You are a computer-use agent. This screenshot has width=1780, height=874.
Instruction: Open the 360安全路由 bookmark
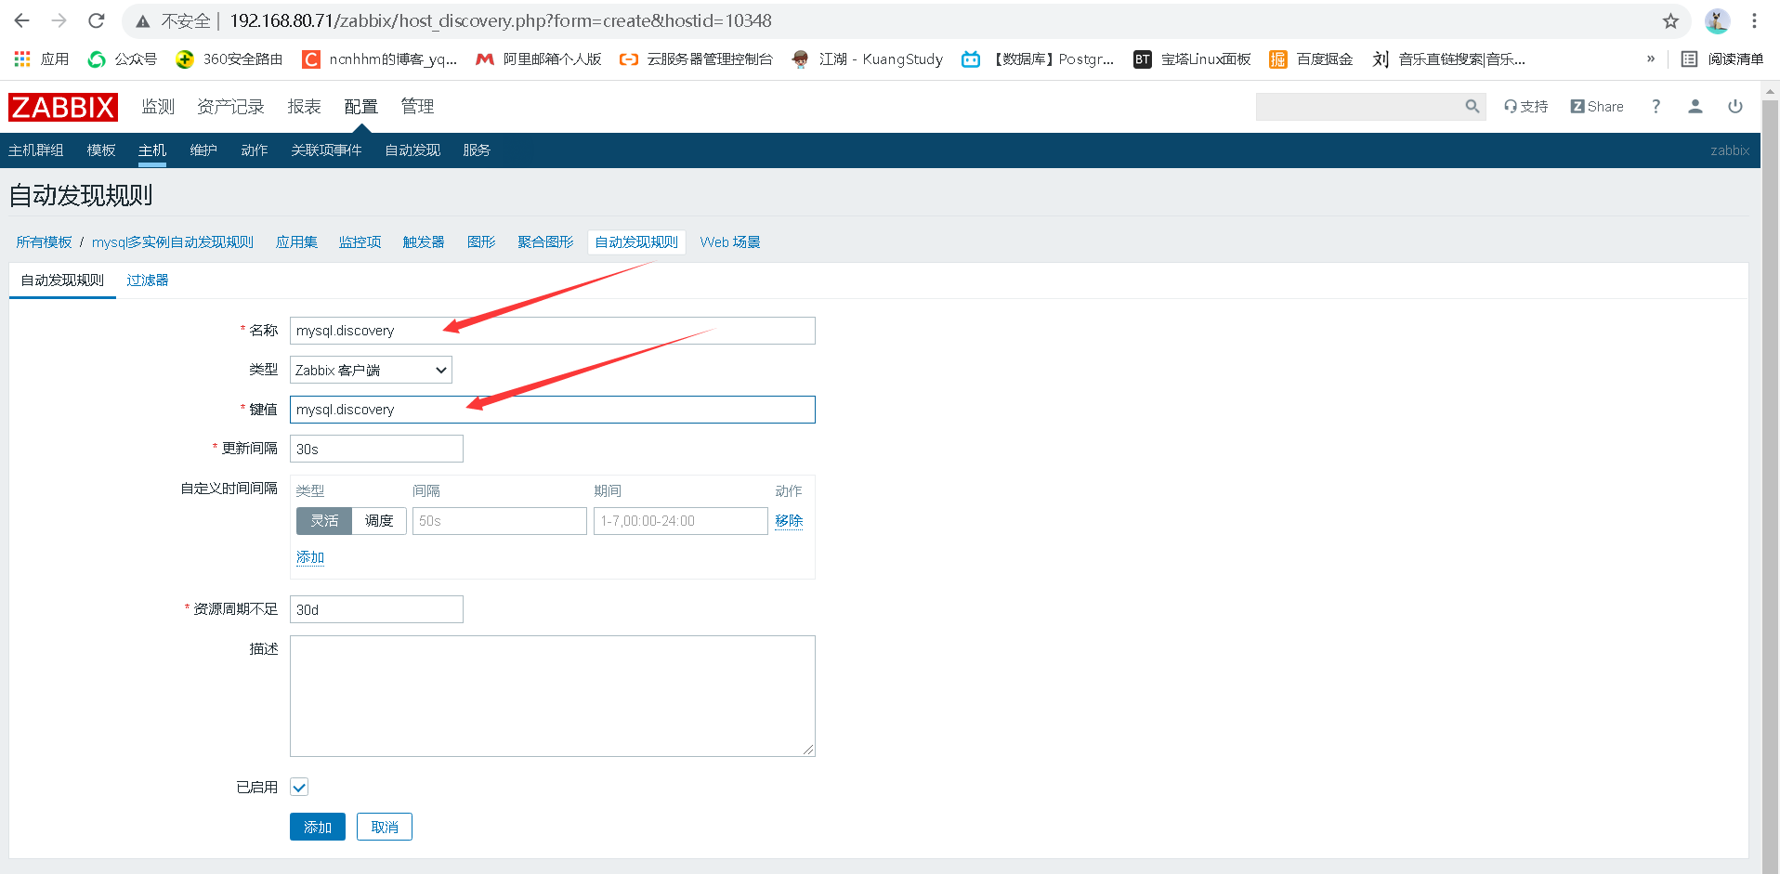coord(229,59)
